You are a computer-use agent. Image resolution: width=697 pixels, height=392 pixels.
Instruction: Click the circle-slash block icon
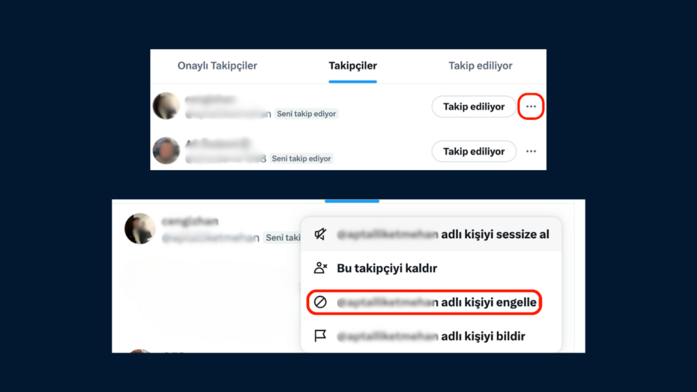(x=320, y=302)
